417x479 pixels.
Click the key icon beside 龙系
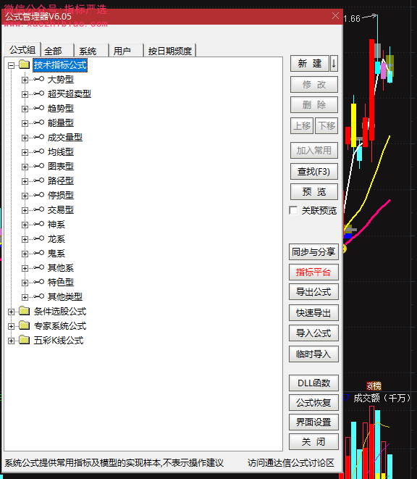coord(39,238)
